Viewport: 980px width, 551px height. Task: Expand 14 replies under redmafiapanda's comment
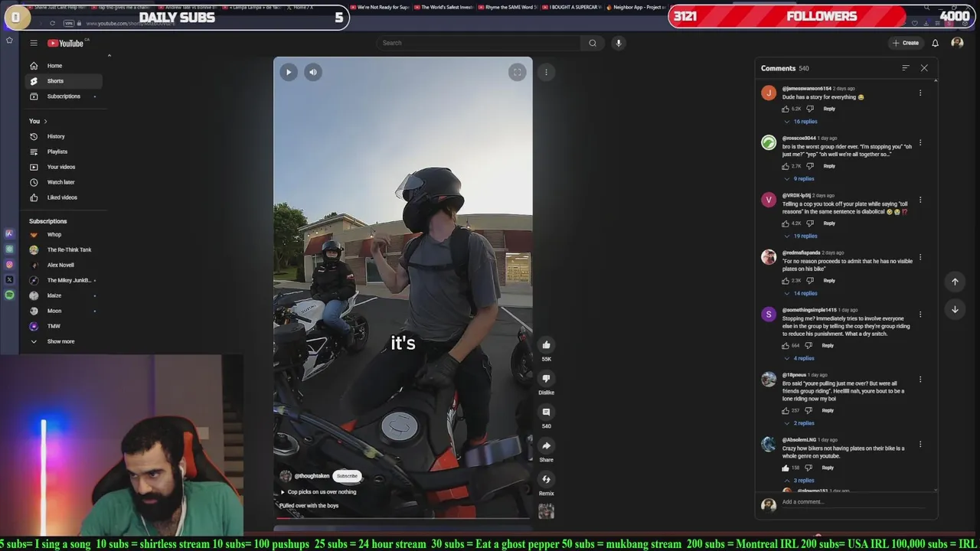pos(801,294)
